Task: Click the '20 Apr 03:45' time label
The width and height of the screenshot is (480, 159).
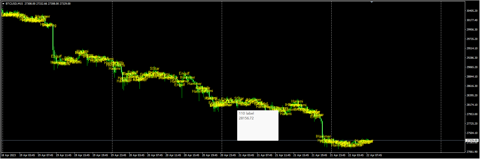Action: click(x=137, y=155)
